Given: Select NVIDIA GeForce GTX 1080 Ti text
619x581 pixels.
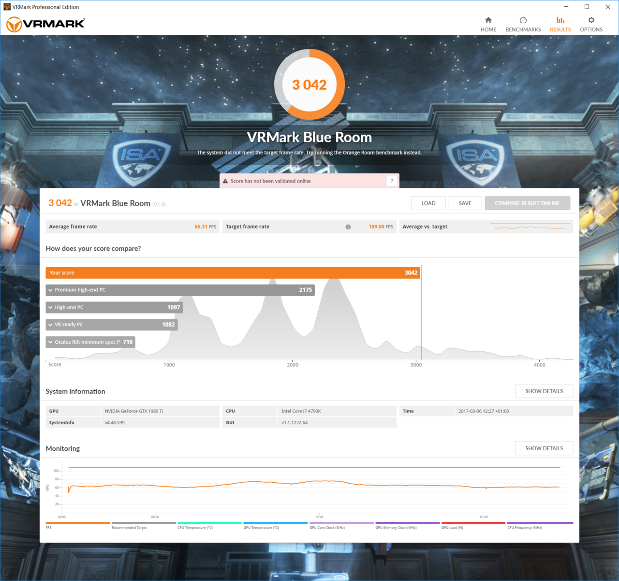Looking at the screenshot, I should pos(134,411).
